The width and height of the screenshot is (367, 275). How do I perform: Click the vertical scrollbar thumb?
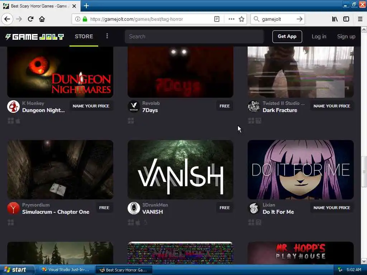click(x=364, y=172)
